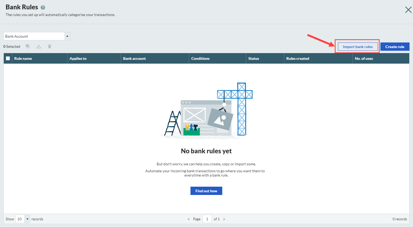Tick the select-all checkbox in table header
This screenshot has width=413, height=227.
pyautogui.click(x=8, y=58)
